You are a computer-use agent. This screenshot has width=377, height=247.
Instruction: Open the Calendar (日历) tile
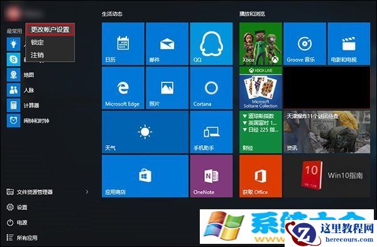[x=123, y=44]
